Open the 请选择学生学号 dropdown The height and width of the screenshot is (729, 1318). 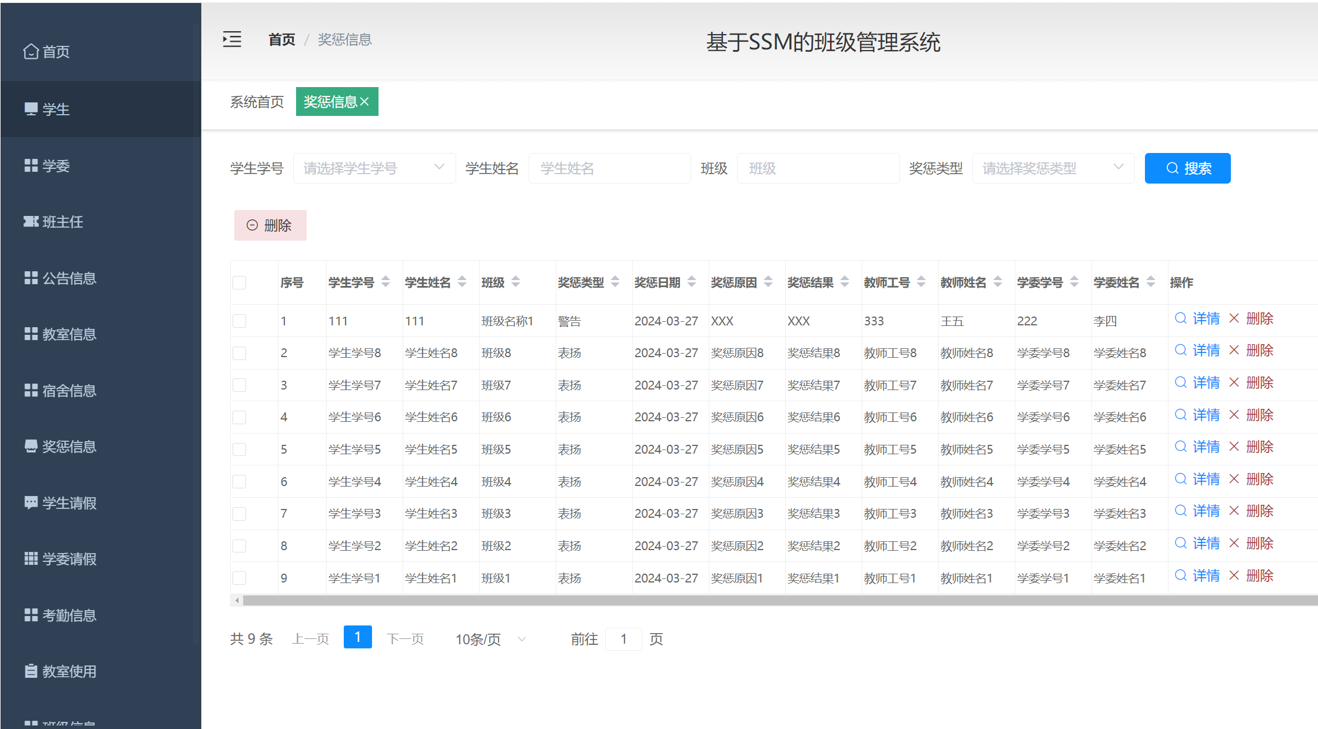[x=374, y=168]
